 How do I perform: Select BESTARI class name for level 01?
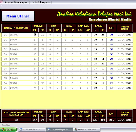pos(20,35)
